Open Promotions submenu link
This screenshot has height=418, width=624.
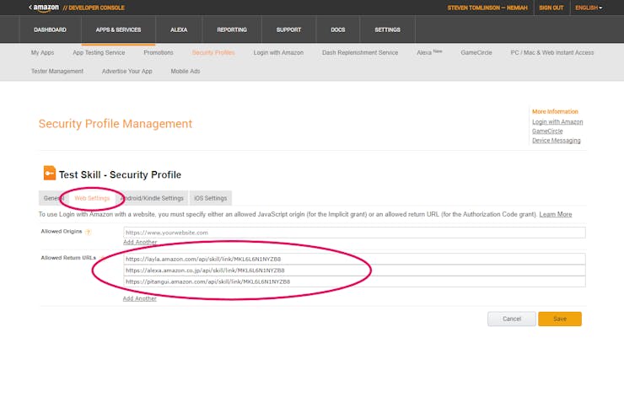click(x=159, y=52)
